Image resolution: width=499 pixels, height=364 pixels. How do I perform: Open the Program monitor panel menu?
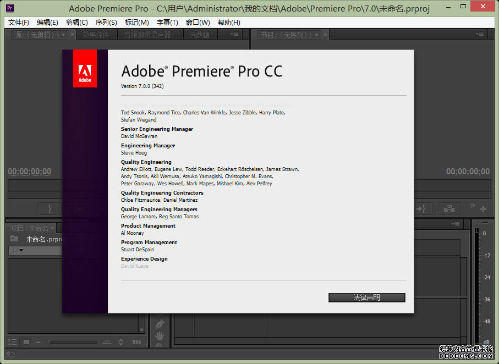pos(480,34)
